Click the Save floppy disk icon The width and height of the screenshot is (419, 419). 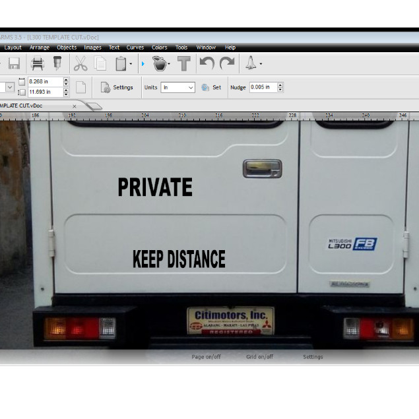pos(13,64)
